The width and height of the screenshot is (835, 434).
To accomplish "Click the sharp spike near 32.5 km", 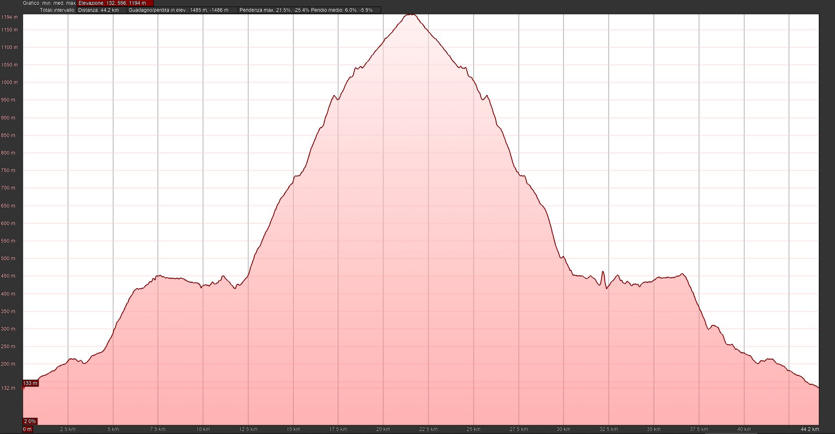I will click(x=603, y=272).
